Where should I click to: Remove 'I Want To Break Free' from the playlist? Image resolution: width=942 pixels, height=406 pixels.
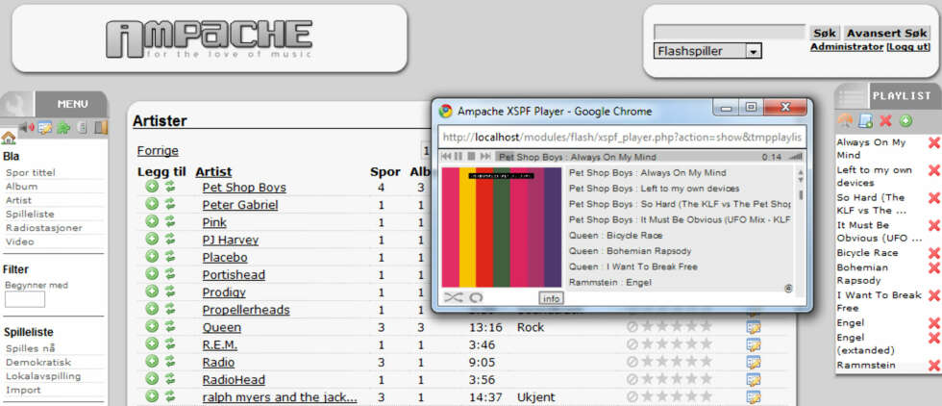[933, 295]
